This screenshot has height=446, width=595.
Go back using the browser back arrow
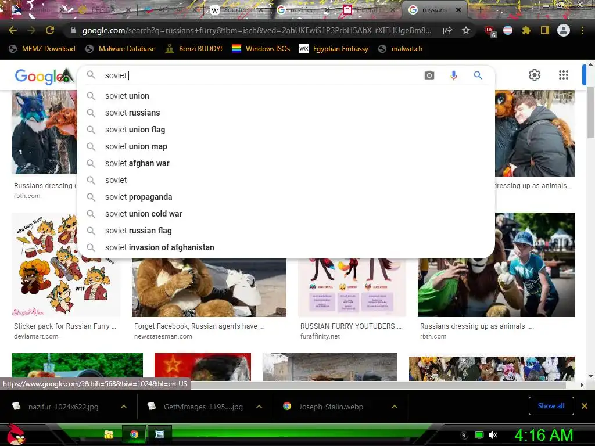[13, 30]
